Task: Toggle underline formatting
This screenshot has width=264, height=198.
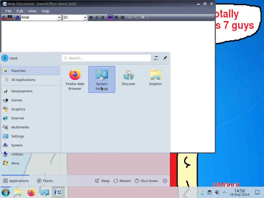Action: click(103, 17)
